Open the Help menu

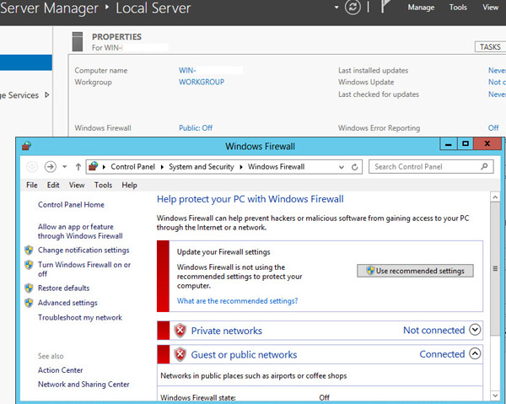pyautogui.click(x=129, y=186)
